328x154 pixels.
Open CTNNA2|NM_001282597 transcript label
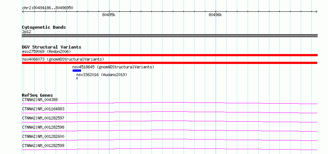[43, 118]
